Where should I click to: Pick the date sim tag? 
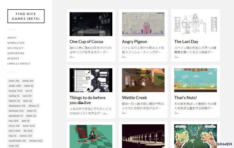click(x=14, y=101)
